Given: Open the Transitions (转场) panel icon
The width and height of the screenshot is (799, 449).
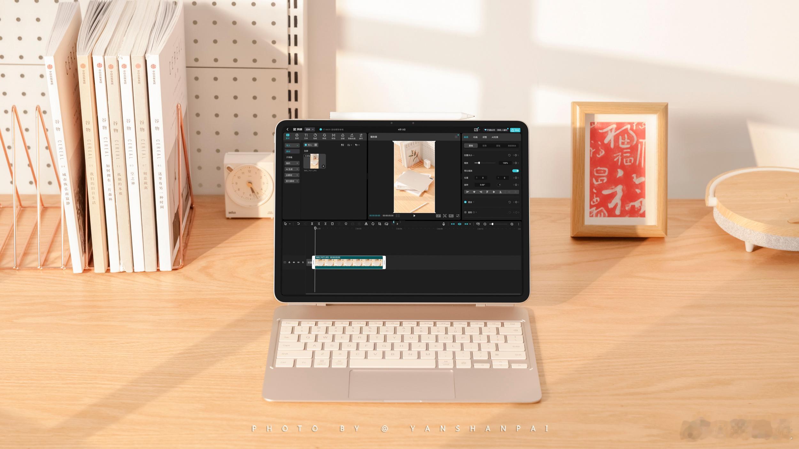Looking at the screenshot, I should click(x=333, y=136).
